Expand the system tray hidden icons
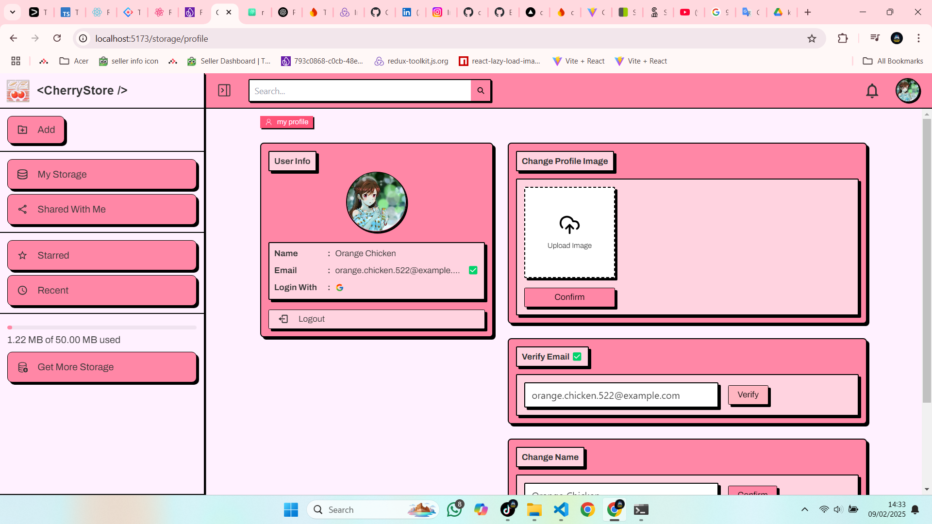The image size is (932, 524). point(804,509)
